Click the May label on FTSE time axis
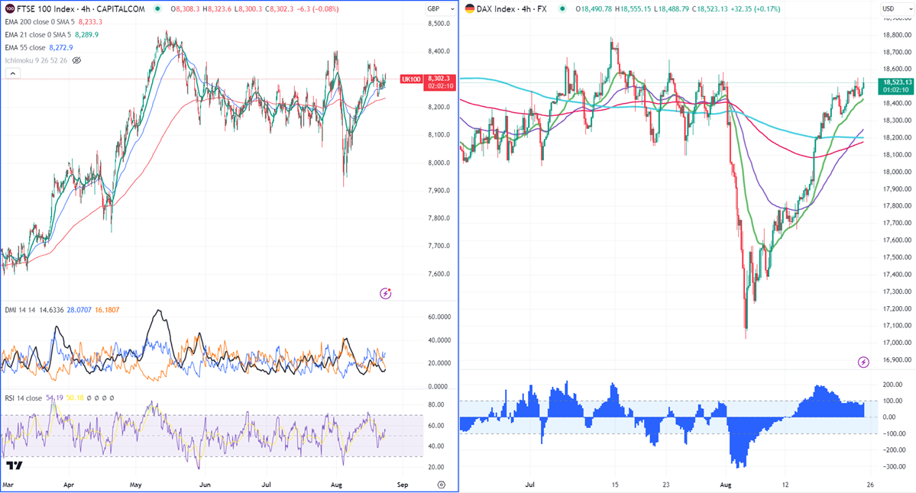Viewport: 916px width, 493px height. click(136, 485)
